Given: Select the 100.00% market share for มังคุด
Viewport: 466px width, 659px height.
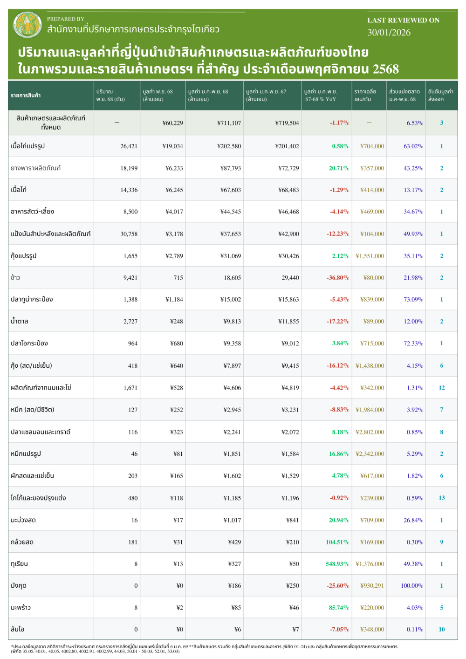Looking at the screenshot, I should click(411, 586).
